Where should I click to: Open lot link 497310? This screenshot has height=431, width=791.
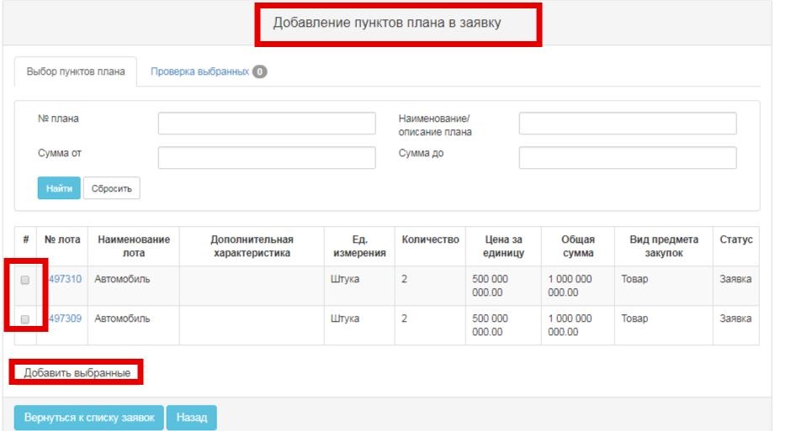point(65,279)
